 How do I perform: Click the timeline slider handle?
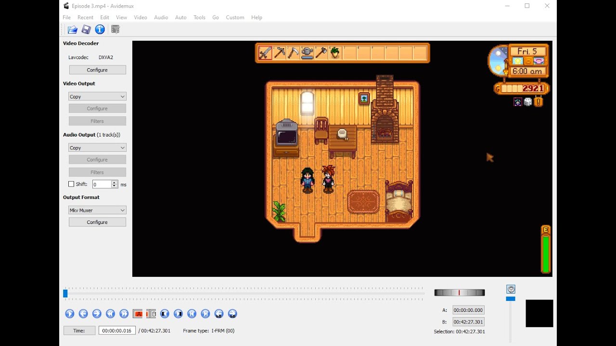pyautogui.click(x=65, y=293)
